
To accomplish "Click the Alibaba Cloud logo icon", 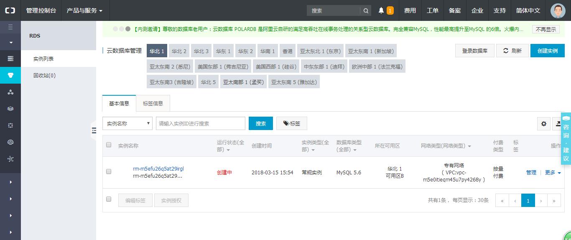I will pos(10,10).
